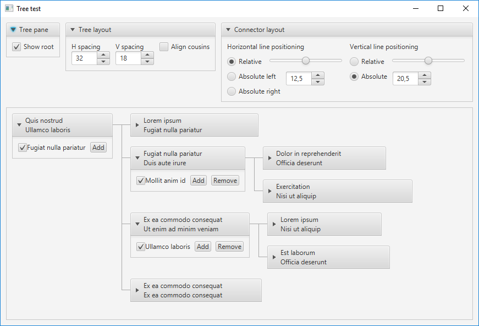Expand the bottom Ex ea commodo consequat node

pos(137,290)
